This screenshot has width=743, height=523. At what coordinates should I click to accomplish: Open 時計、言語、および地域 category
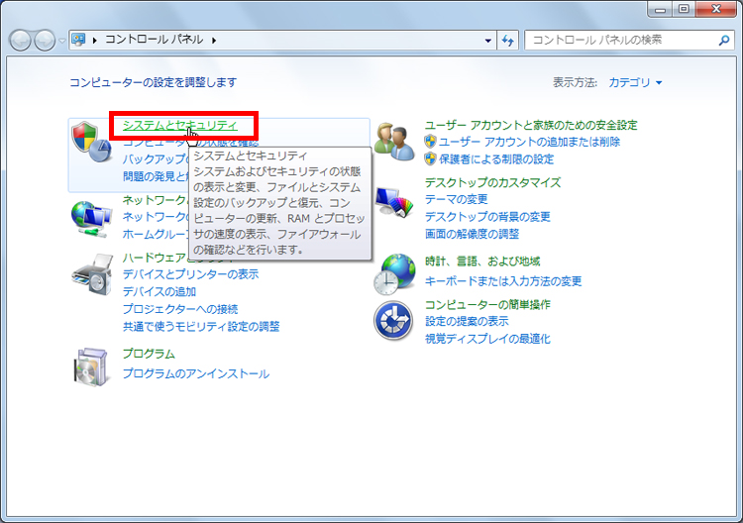coord(482,261)
